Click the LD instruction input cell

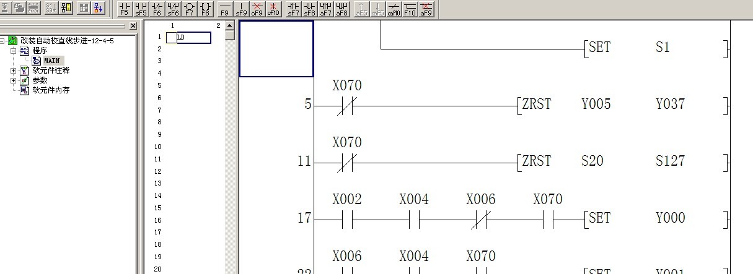(193, 38)
